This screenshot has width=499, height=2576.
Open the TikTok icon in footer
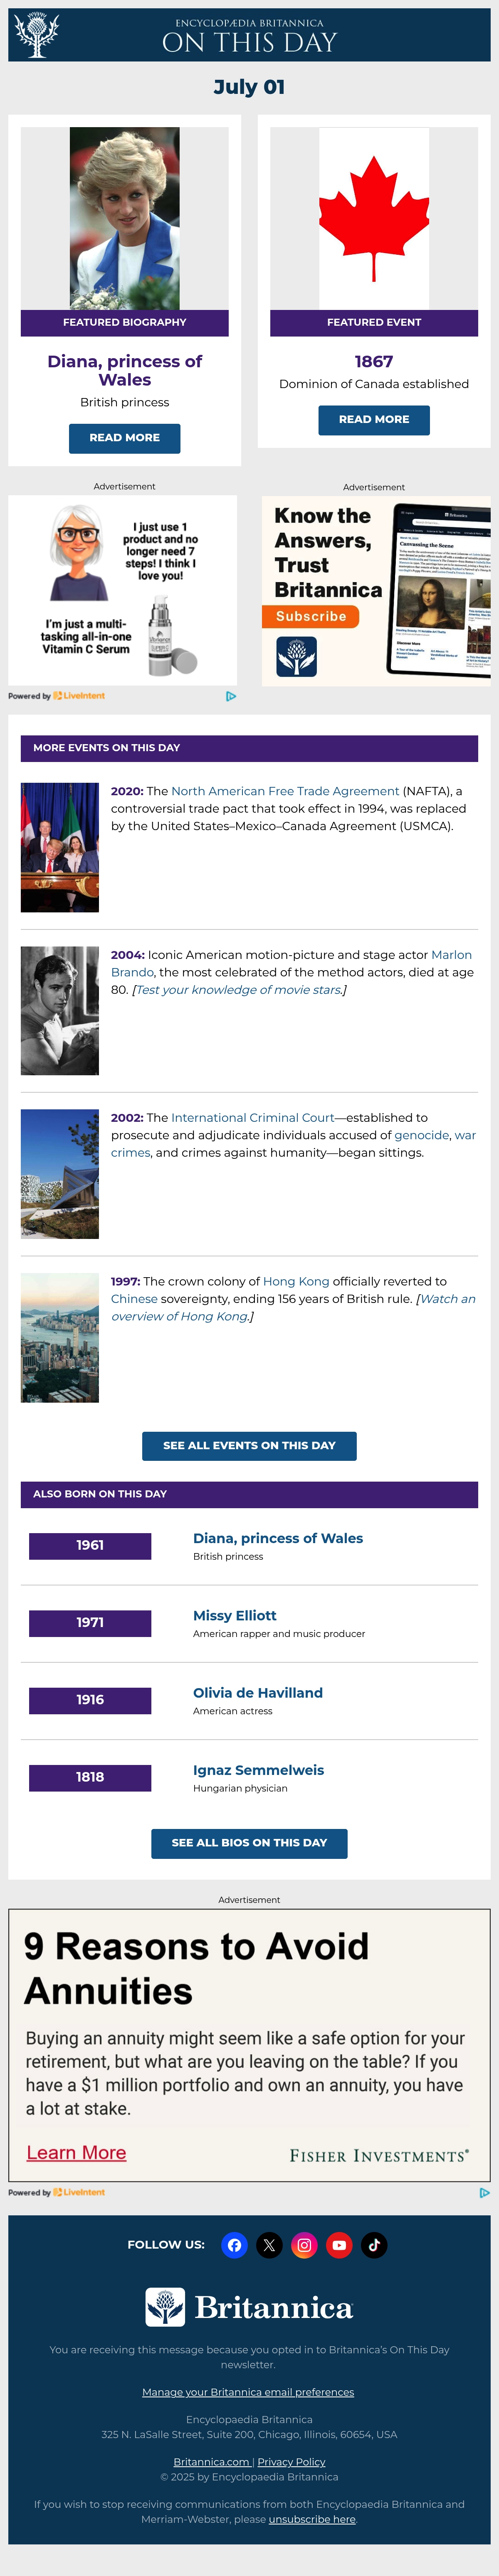374,2245
